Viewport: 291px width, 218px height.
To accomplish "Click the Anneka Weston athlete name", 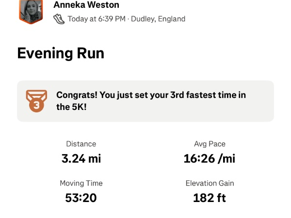I will [86, 5].
